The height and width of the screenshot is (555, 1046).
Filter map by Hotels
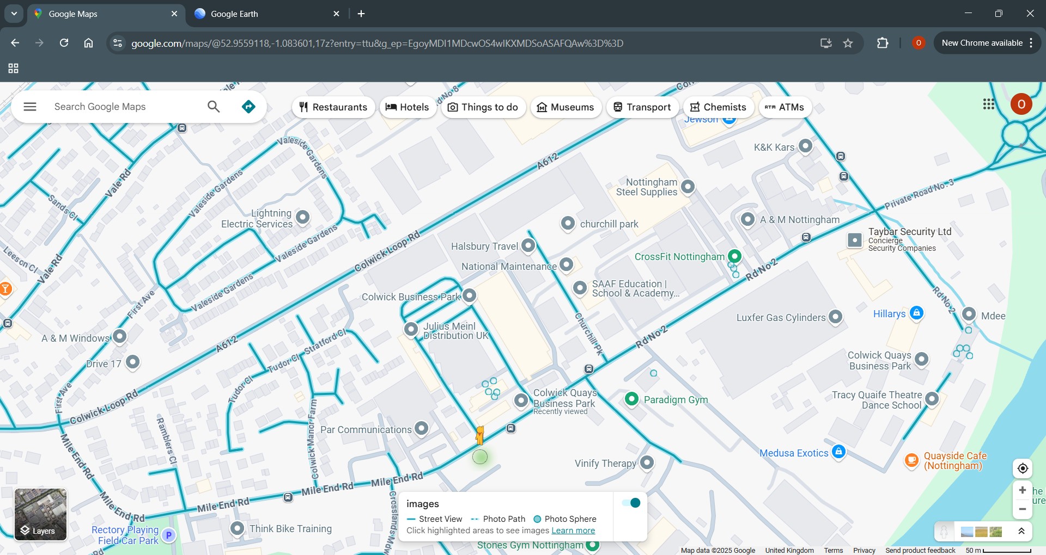[408, 107]
